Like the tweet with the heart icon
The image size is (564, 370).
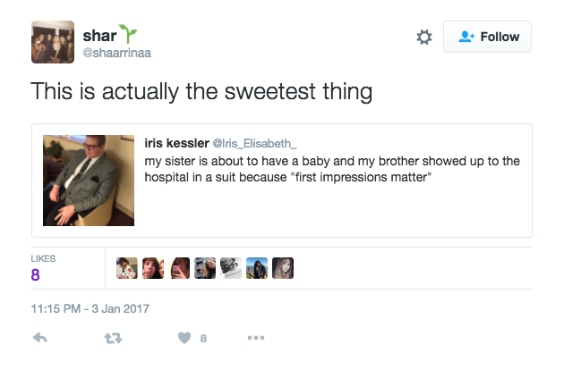[184, 338]
